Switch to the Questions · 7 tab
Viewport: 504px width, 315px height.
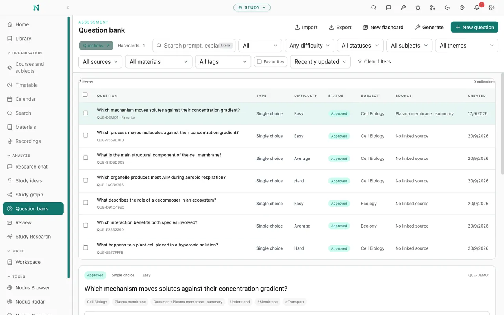[x=96, y=46]
